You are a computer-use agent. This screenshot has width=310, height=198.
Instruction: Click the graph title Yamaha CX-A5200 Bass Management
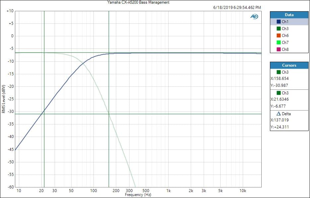(x=138, y=2)
